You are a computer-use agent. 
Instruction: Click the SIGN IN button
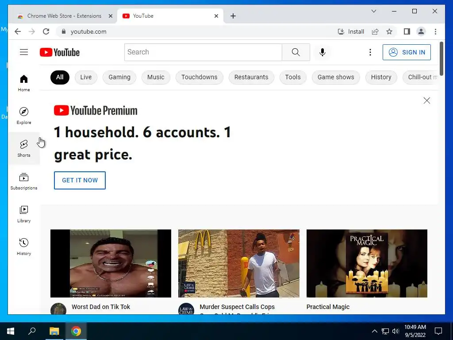point(407,52)
